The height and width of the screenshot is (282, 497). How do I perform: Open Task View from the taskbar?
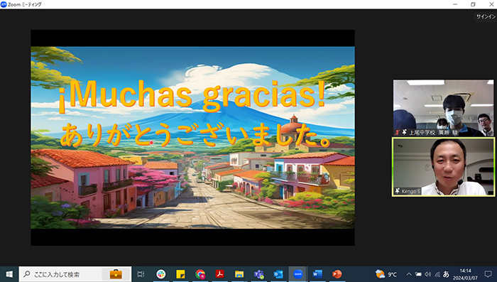141,274
